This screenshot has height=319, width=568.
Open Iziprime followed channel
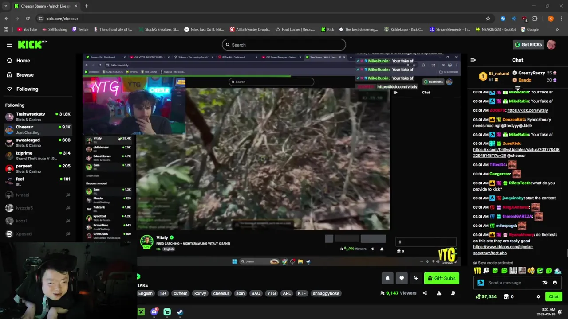[x=38, y=156]
